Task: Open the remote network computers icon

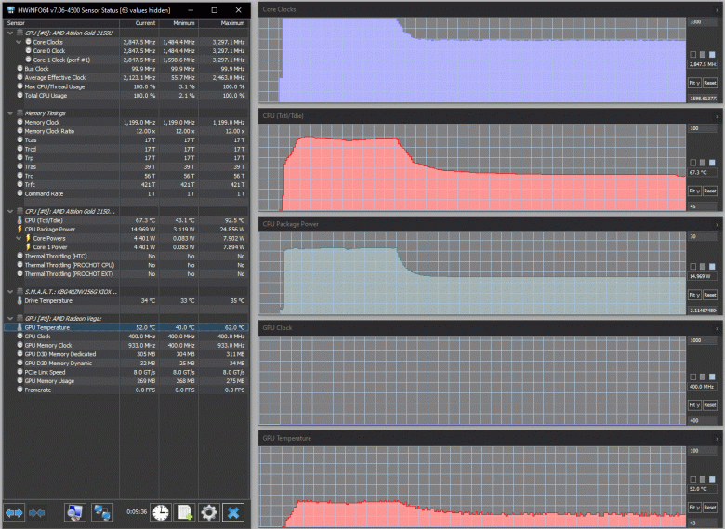Action: point(101,512)
